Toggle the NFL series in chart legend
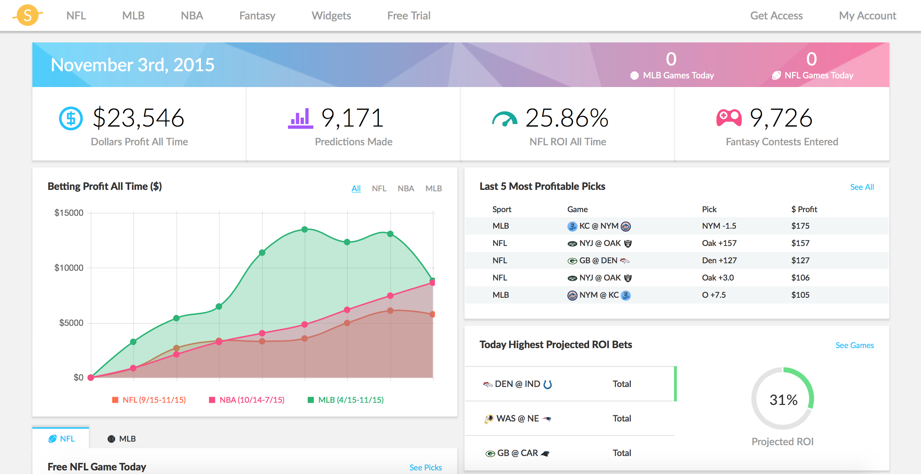This screenshot has height=474, width=921. (x=149, y=400)
